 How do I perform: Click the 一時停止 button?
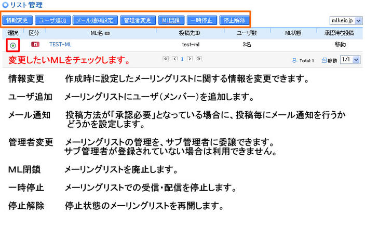(200, 20)
